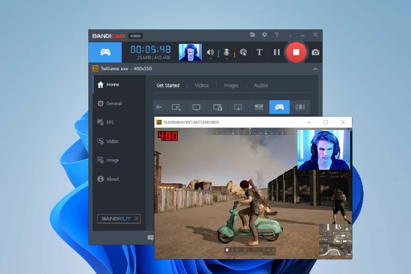
Task: Click the compass bar in game
Action: point(249,132)
